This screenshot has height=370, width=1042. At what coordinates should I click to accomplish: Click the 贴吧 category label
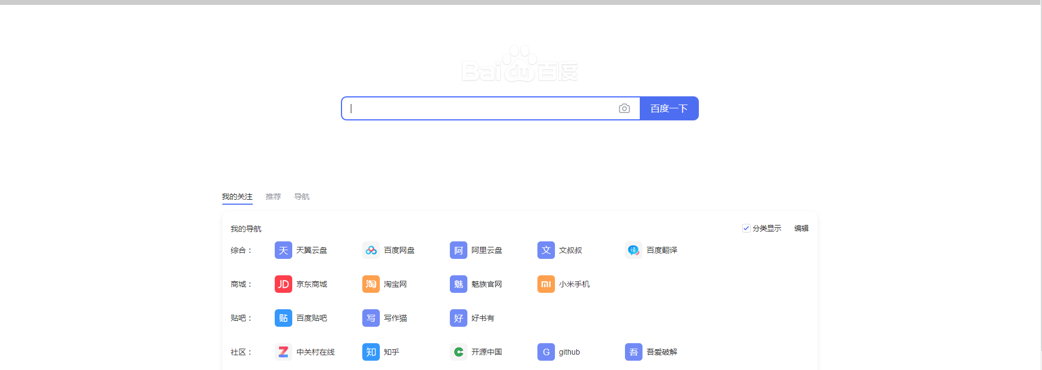click(241, 318)
